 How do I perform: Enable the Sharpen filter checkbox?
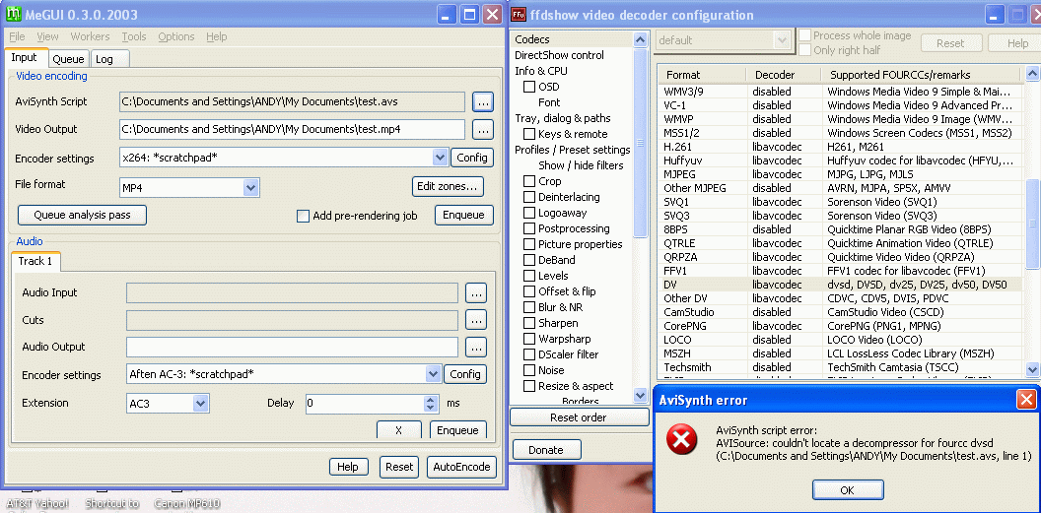pyautogui.click(x=529, y=323)
